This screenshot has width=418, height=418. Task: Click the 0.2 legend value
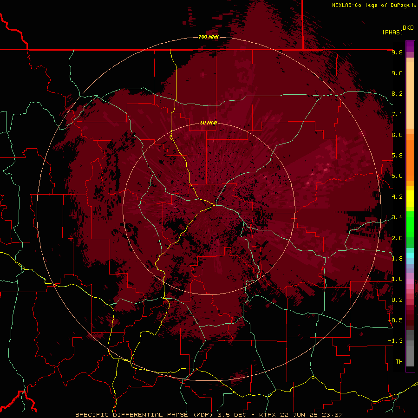coord(397,300)
